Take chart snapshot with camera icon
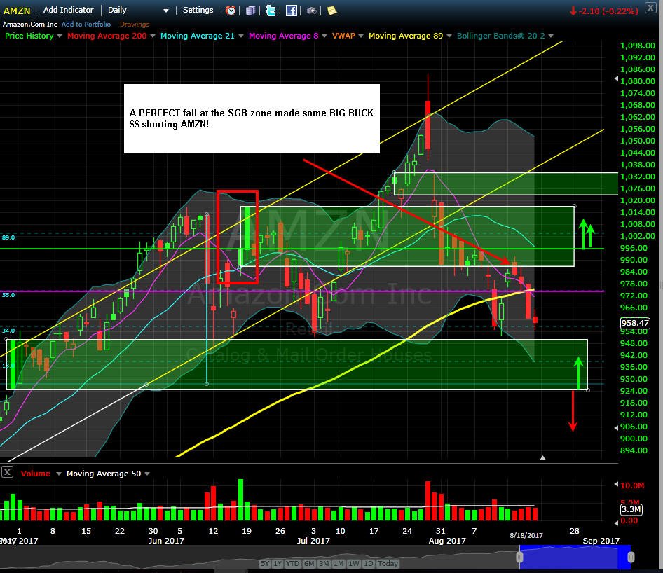The image size is (663, 573). pyautogui.click(x=312, y=11)
